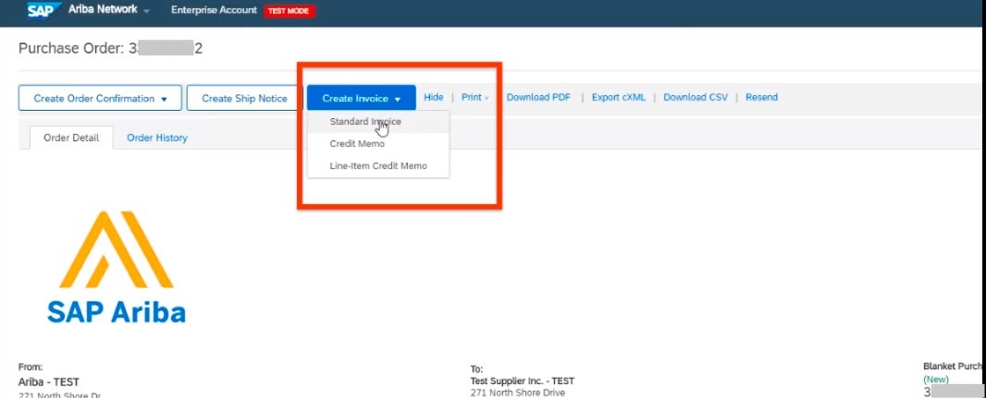
Task: Click the TEST MODE badge
Action: coord(290,11)
